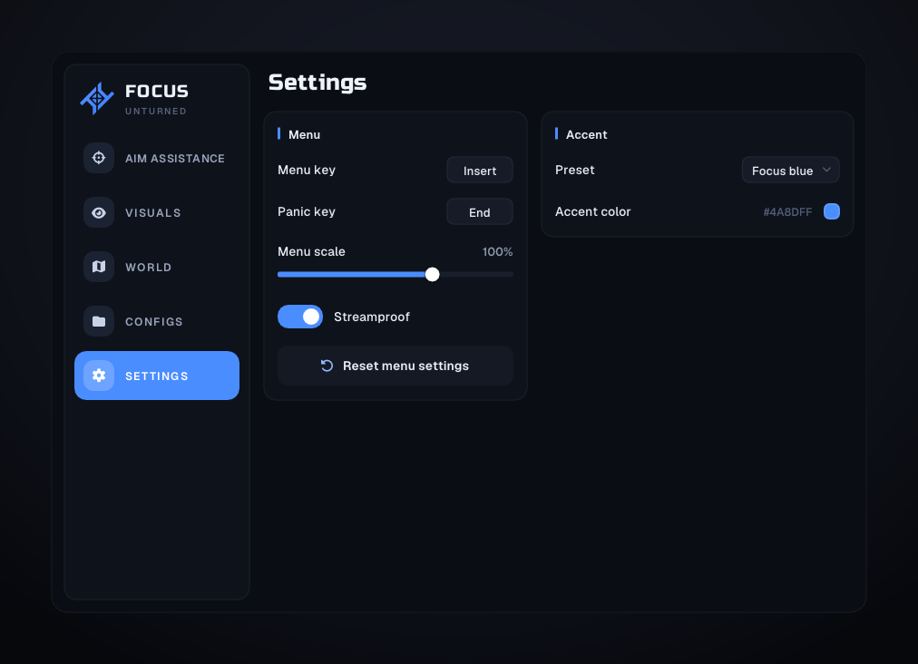The height and width of the screenshot is (664, 918).
Task: Go to the WORLD tab
Action: 157,267
